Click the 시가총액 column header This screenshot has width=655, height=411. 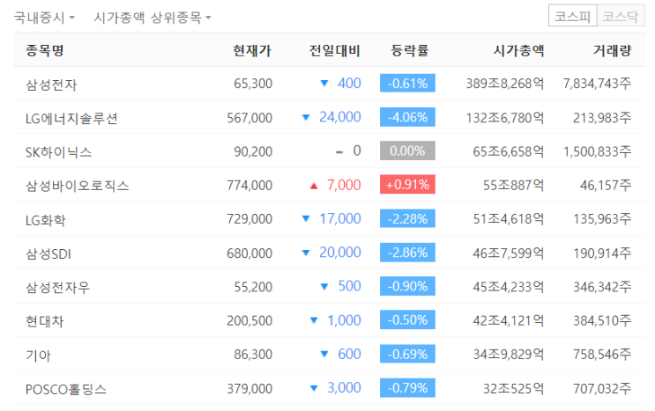pyautogui.click(x=518, y=50)
